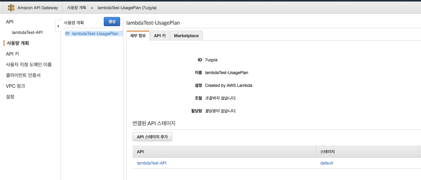Image resolution: width=421 pixels, height=180 pixels.
Task: Click the 할당량이 없습니다 quota value
Action: pyautogui.click(x=220, y=111)
